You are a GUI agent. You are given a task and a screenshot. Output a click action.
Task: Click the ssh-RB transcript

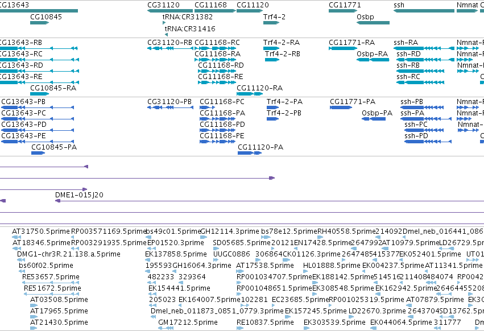point(420,71)
